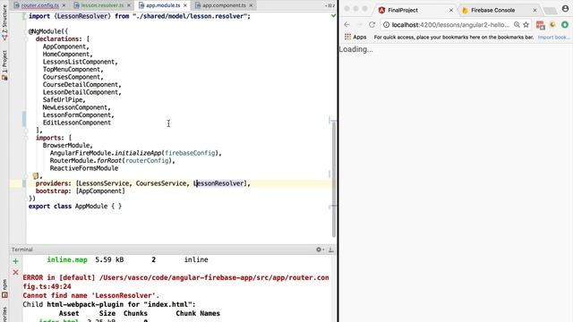
Task: Open the Terminal panel settings gear
Action: [x=320, y=250]
